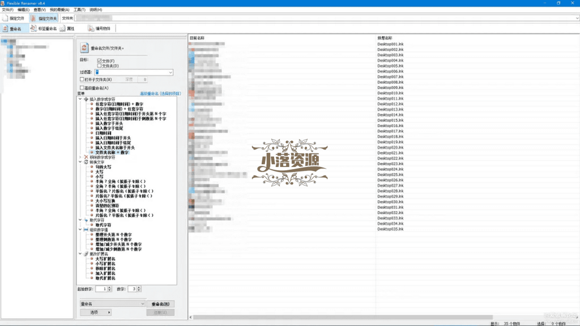Click the bullet icon beside 句首大写
The width and height of the screenshot is (580, 326).
click(92, 167)
